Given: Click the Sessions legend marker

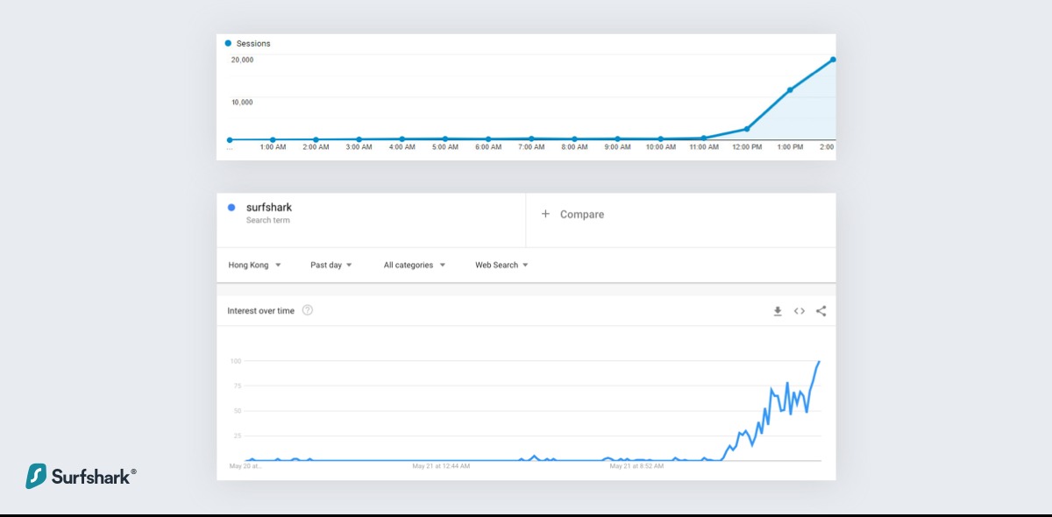Looking at the screenshot, I should point(229,43).
